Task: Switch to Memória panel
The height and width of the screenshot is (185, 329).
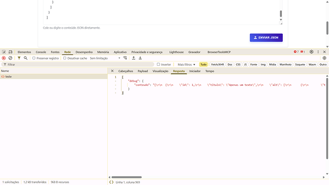Action: tap(103, 52)
